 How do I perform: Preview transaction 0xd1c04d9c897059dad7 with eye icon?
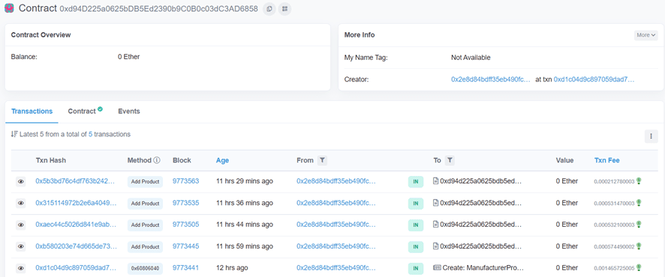(20, 268)
